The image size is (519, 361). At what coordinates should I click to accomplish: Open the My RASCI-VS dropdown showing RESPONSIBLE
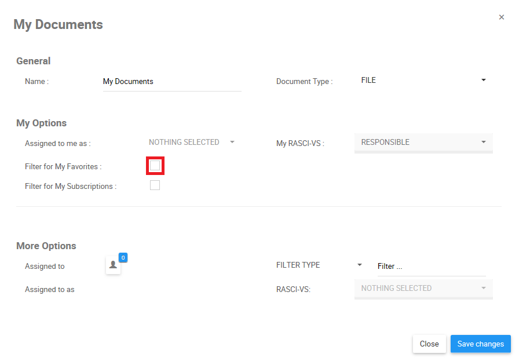click(423, 143)
